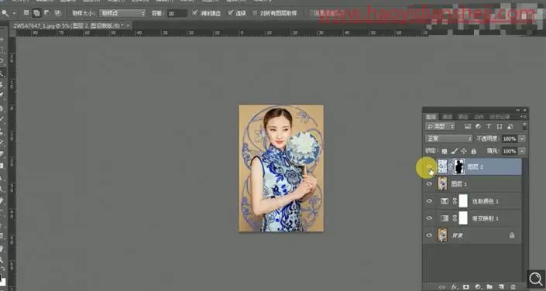Image resolution: width=546 pixels, height=291 pixels.
Task: Enable sample all layers checkbox
Action: coord(255,13)
